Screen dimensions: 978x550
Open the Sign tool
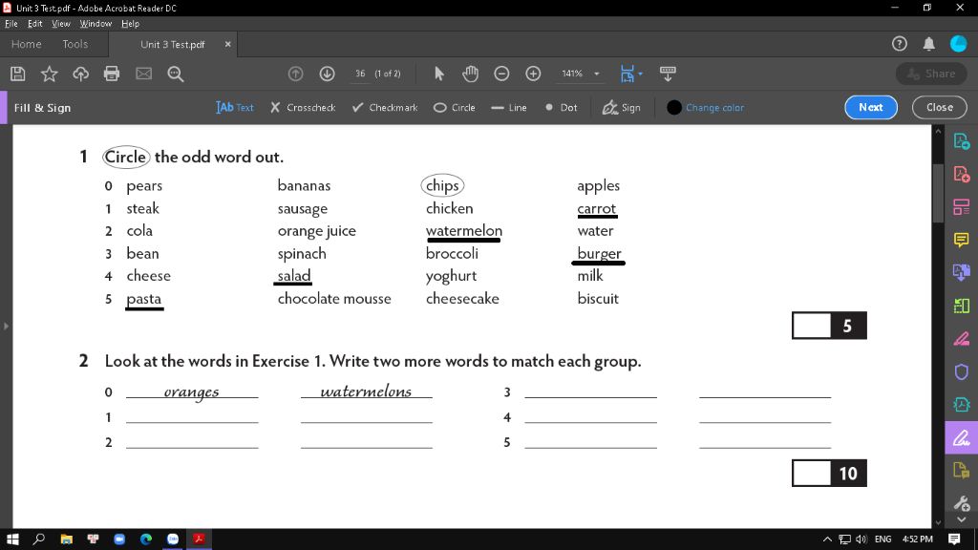click(x=621, y=107)
